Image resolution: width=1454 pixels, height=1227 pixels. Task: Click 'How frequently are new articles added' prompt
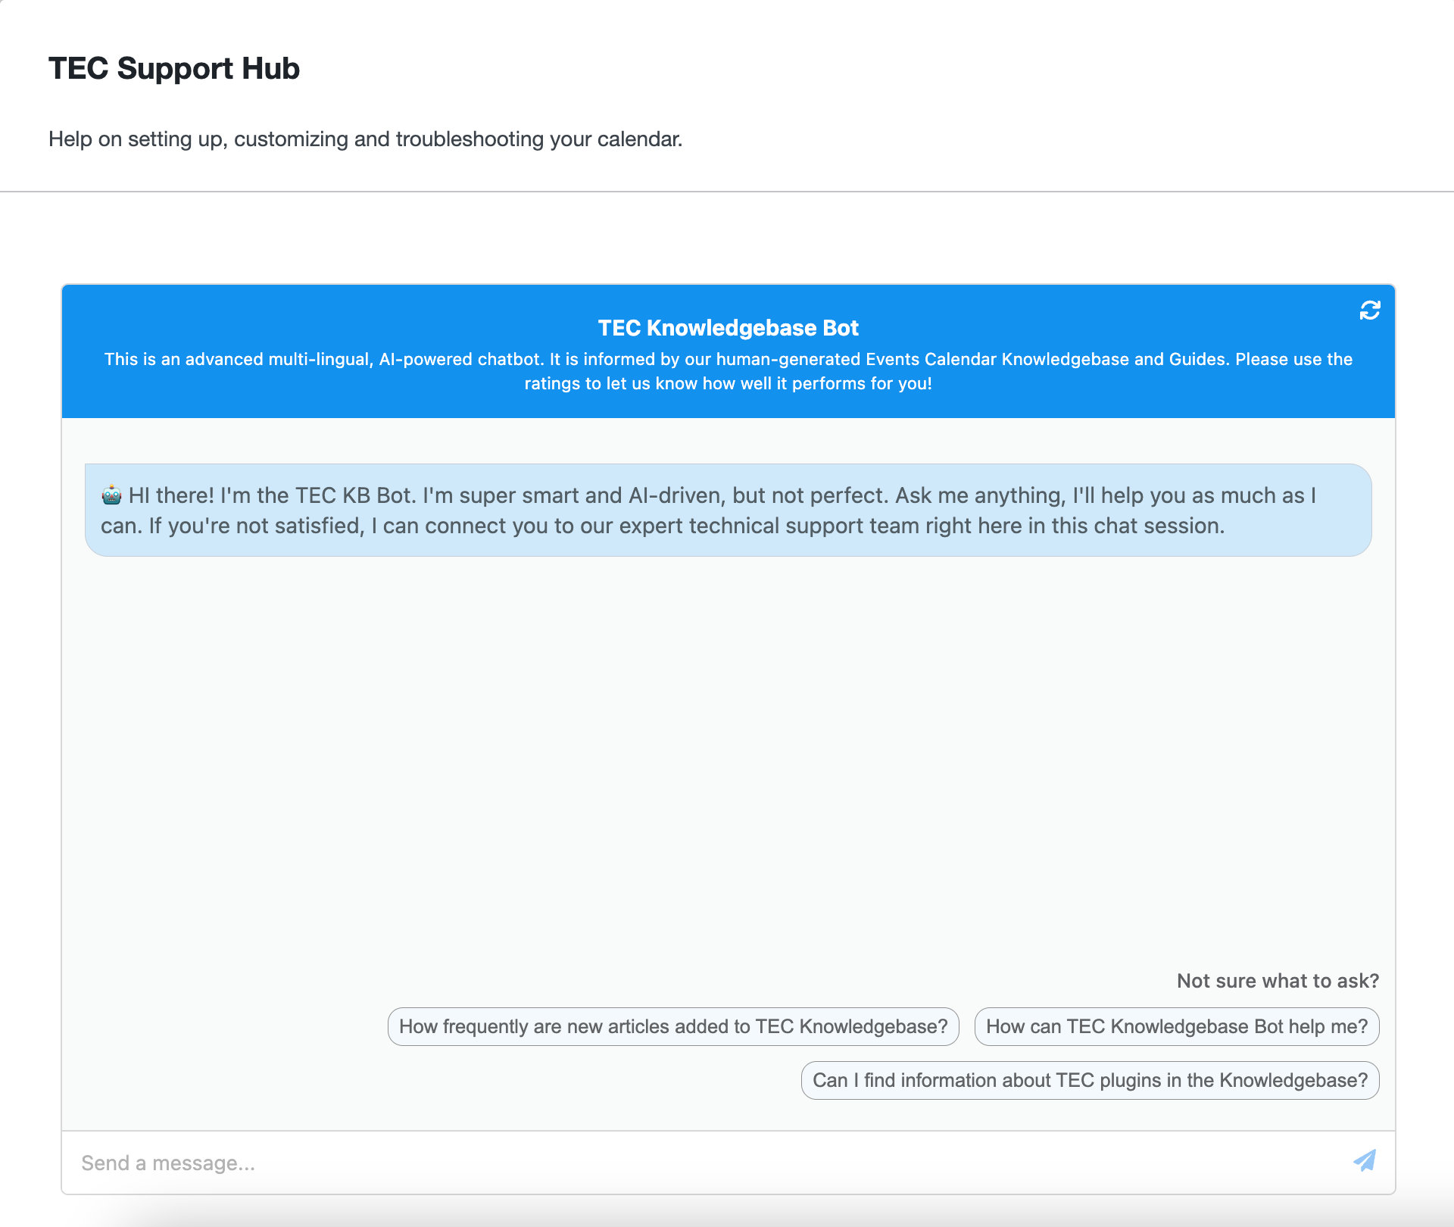tap(673, 1027)
